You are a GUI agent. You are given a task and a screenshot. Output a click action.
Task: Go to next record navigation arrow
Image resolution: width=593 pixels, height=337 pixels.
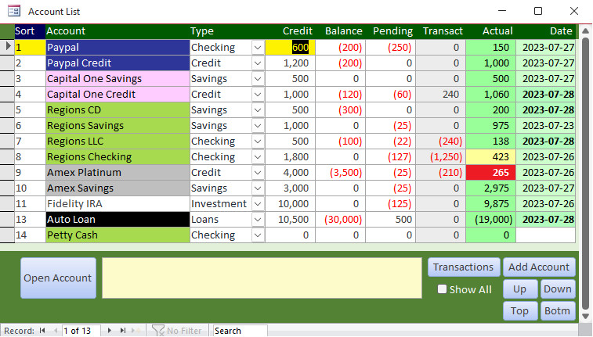pyautogui.click(x=110, y=331)
